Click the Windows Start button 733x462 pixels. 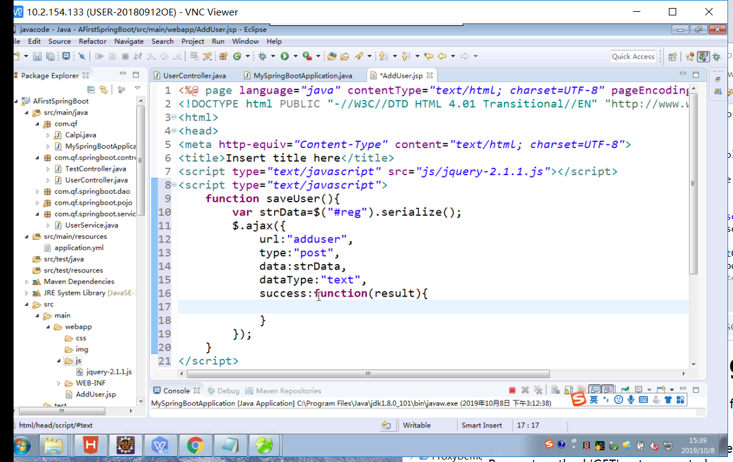(x=22, y=446)
